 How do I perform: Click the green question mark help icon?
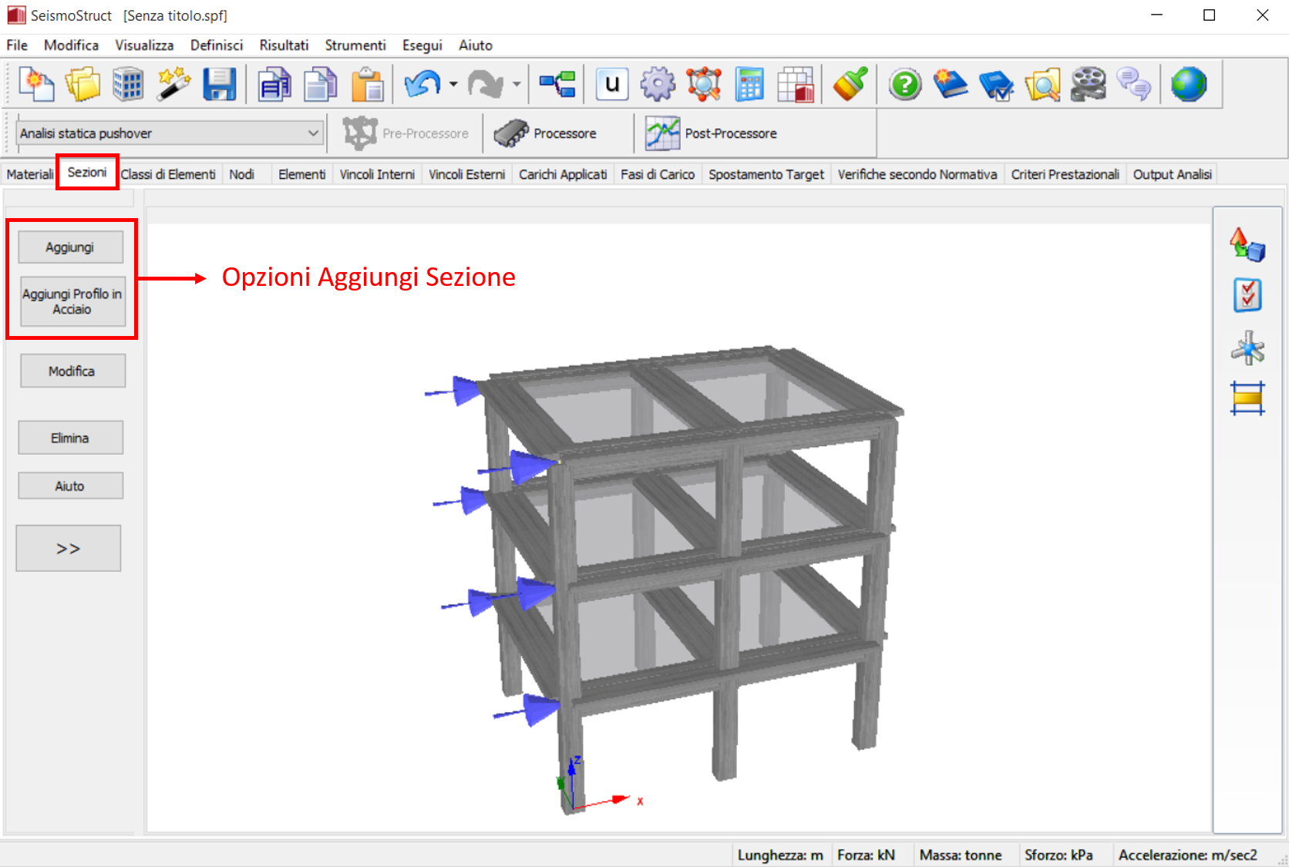[x=904, y=85]
